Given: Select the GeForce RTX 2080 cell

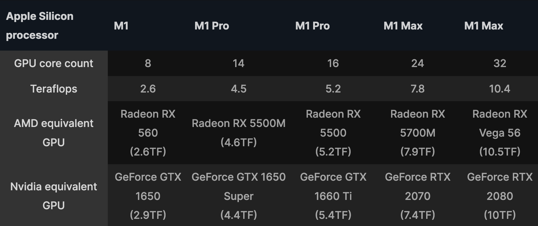Looking at the screenshot, I should [x=500, y=196].
